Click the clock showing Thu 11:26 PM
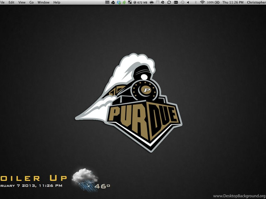This screenshot has width=266, height=199. [x=233, y=2]
